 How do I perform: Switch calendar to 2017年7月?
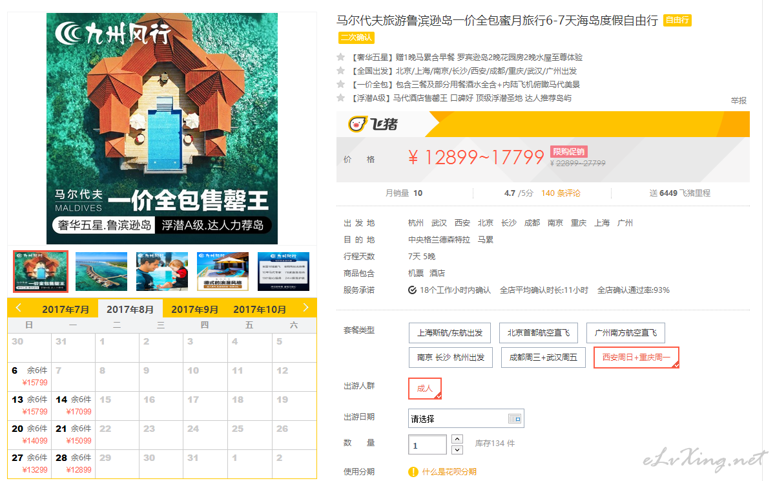tap(66, 309)
